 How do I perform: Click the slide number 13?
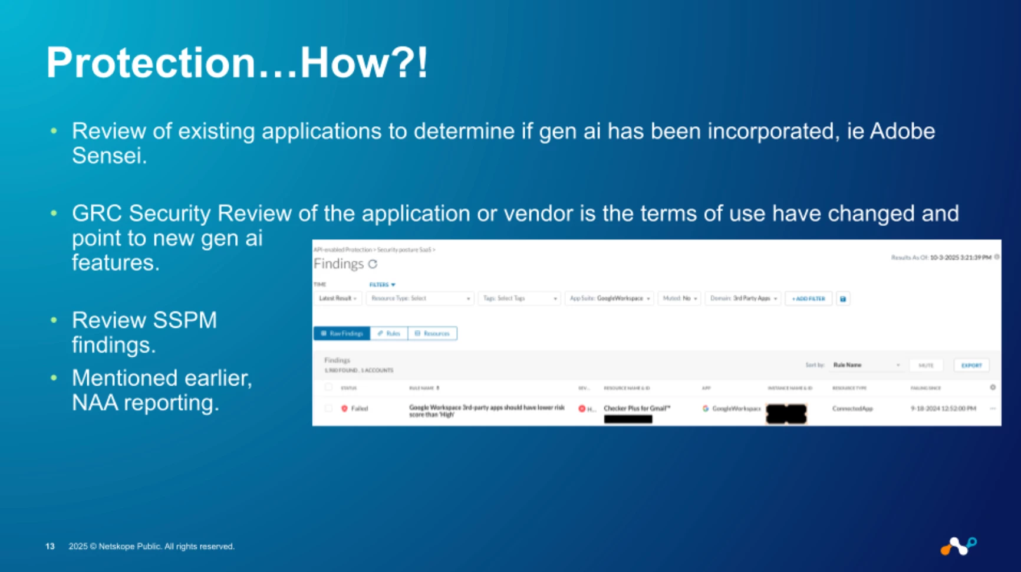[50, 546]
